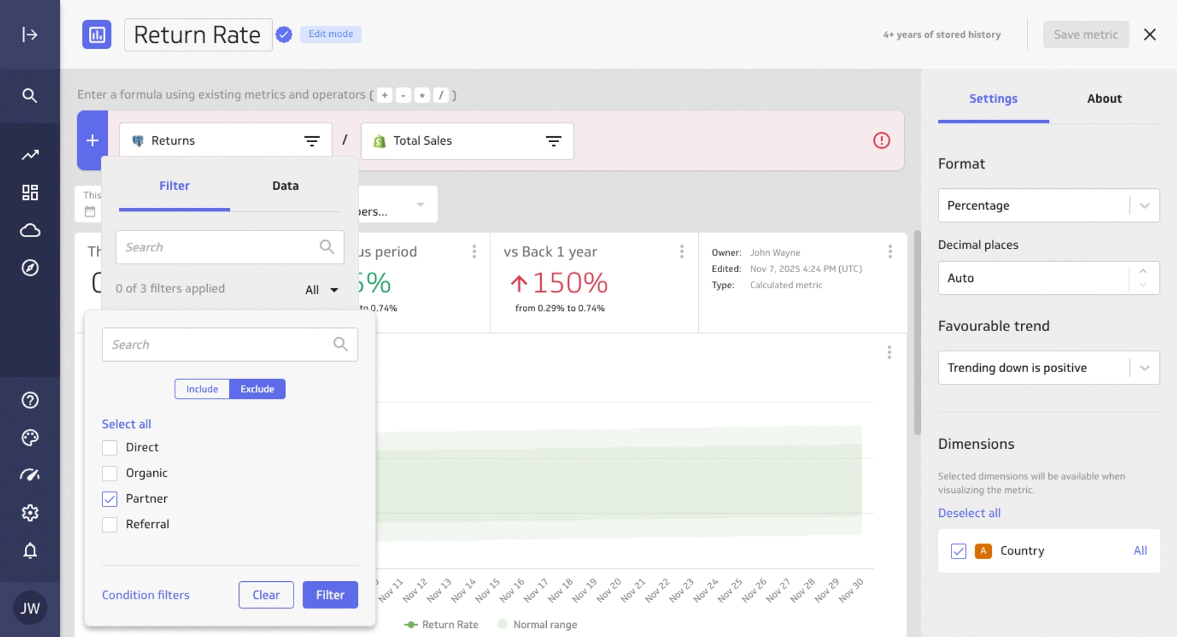Open the Percentage format dropdown
Viewport: 1177px width, 637px height.
point(1048,205)
